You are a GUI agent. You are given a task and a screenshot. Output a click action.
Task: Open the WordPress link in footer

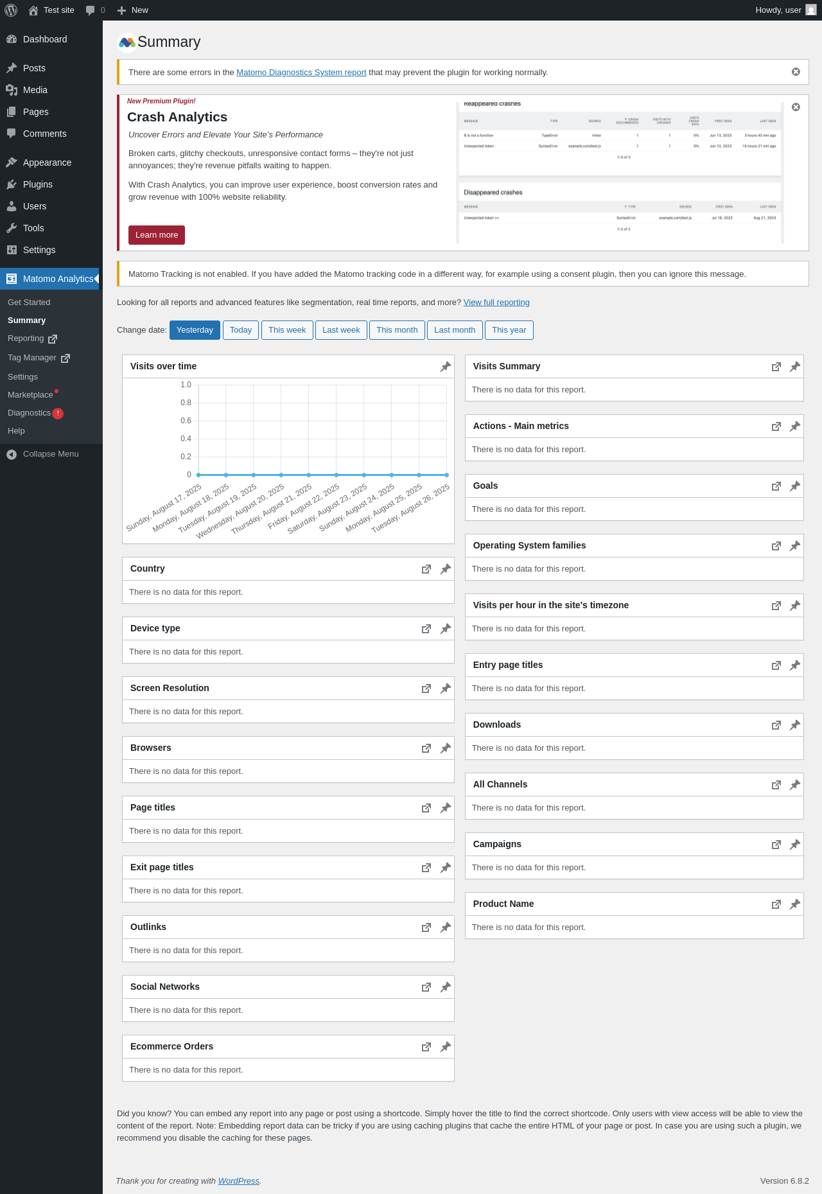point(238,1181)
